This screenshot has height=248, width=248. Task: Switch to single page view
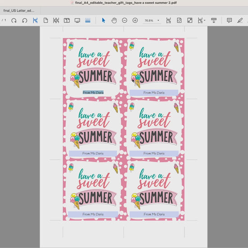(46, 20)
